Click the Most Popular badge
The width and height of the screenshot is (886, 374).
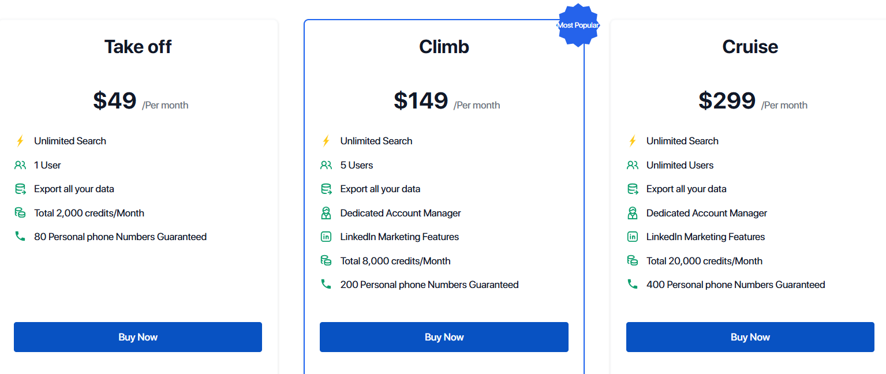click(578, 25)
